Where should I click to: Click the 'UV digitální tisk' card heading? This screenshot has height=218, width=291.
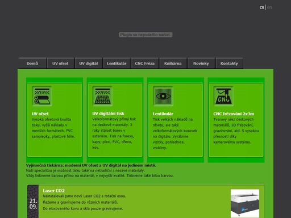108,114
